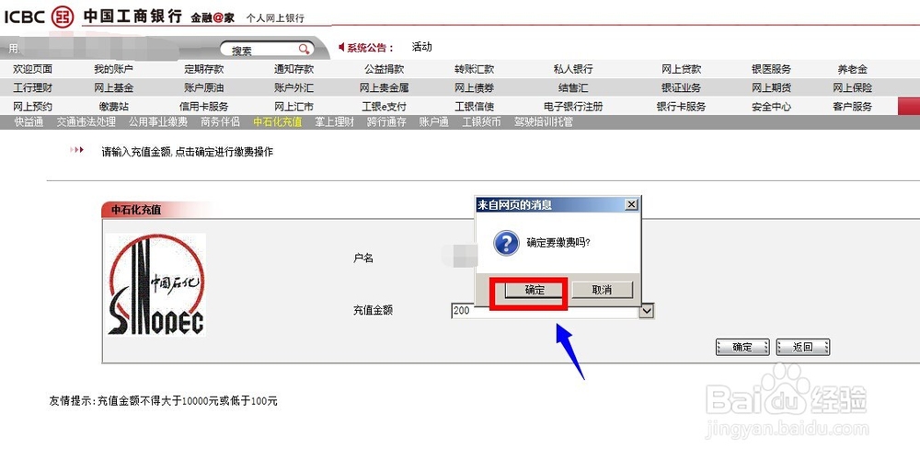Screen dimensions: 920x460
Task: Click the 活动 announcement link
Action: (x=421, y=47)
